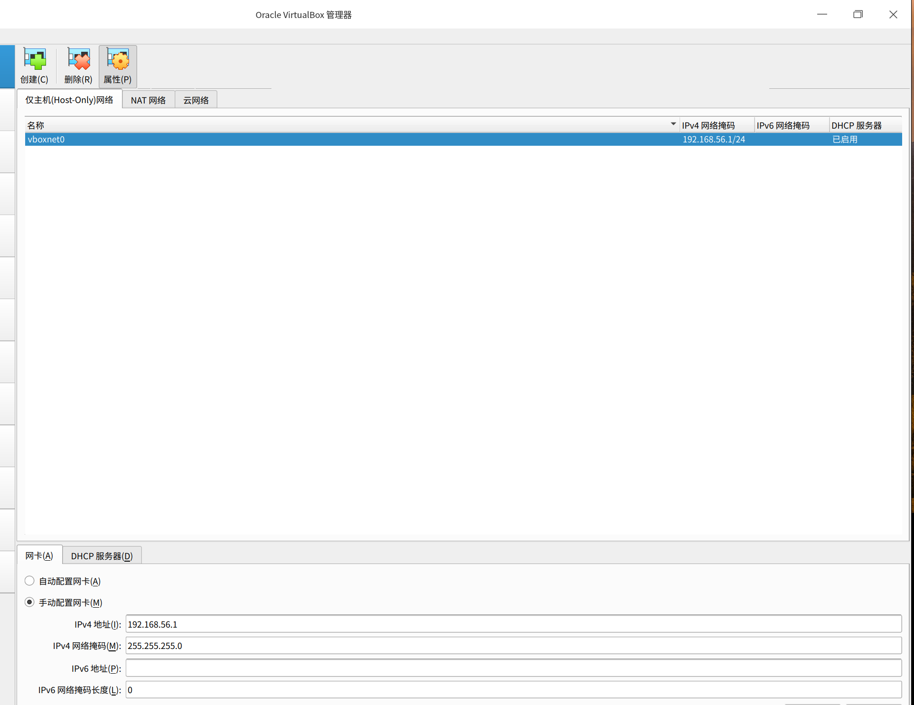The height and width of the screenshot is (705, 914).
Task: Select the Host-Only (仅主机) networks tab
Action: pos(69,100)
